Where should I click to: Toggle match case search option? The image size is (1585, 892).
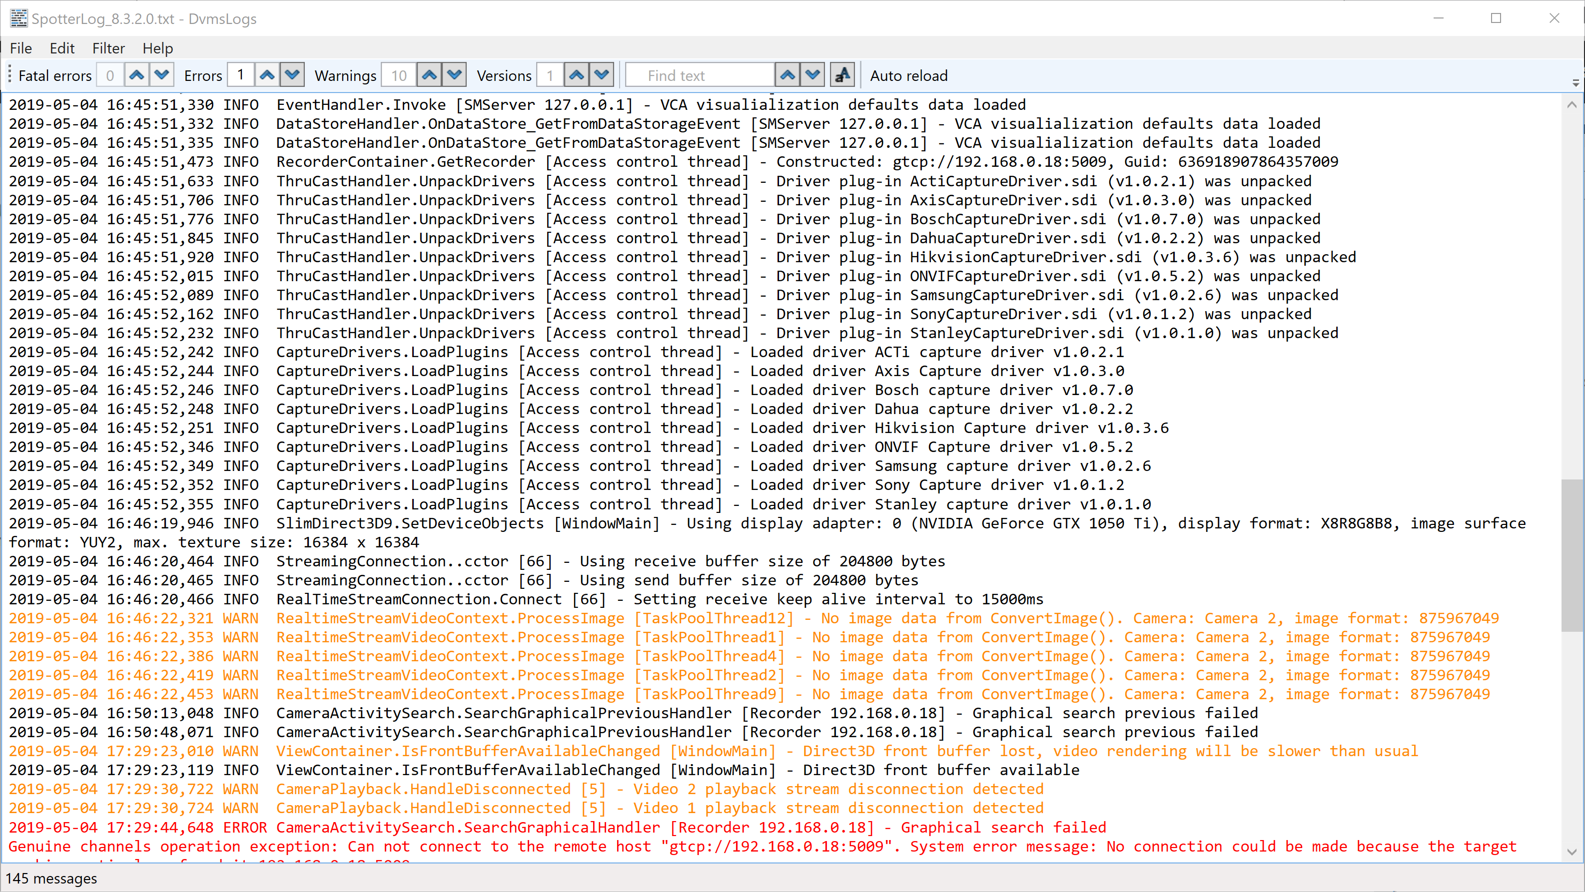click(842, 75)
